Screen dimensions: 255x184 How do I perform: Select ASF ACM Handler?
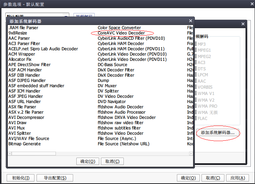[x=25, y=70]
